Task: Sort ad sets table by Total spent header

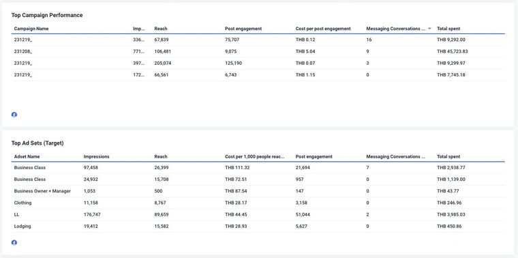Action: (448, 157)
